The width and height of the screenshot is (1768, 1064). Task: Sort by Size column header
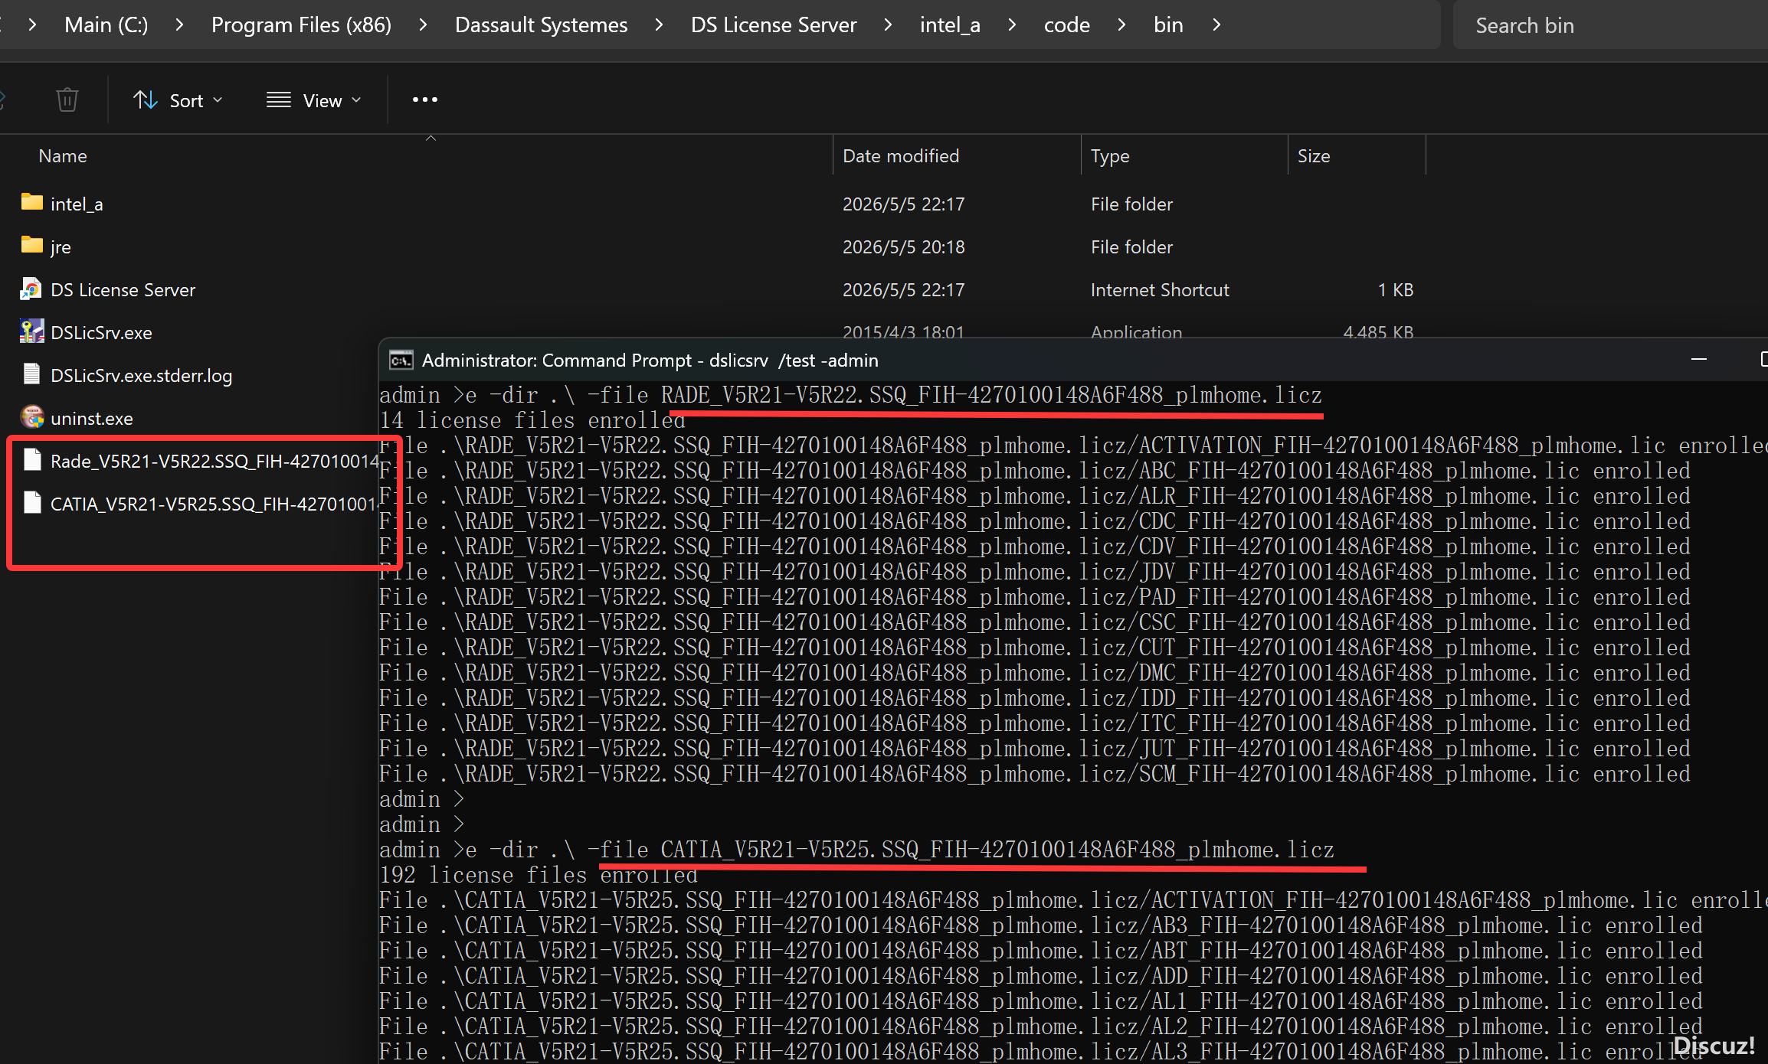1314,156
